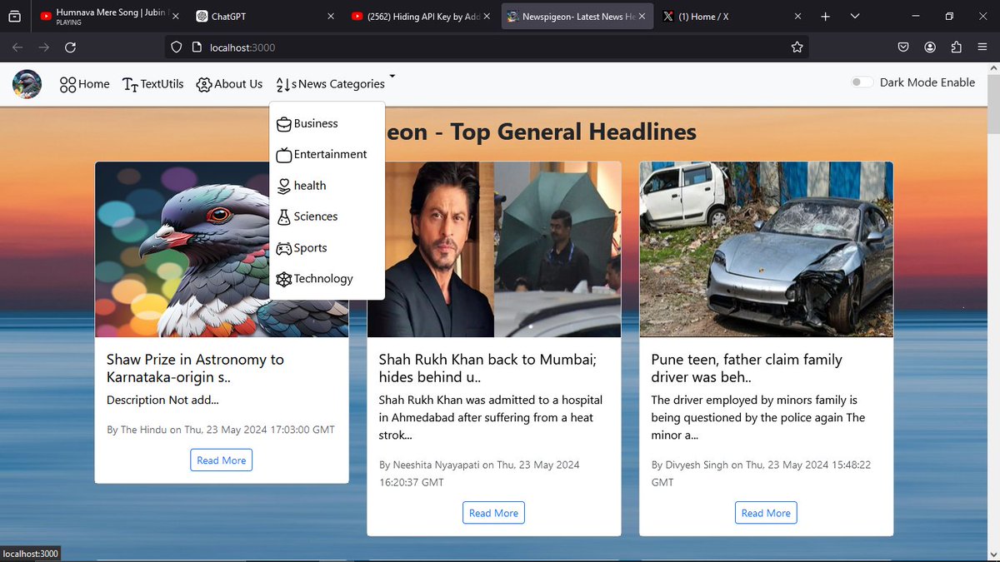This screenshot has width=1000, height=562.
Task: Click the site information page icon in address bar
Action: pyautogui.click(x=197, y=47)
